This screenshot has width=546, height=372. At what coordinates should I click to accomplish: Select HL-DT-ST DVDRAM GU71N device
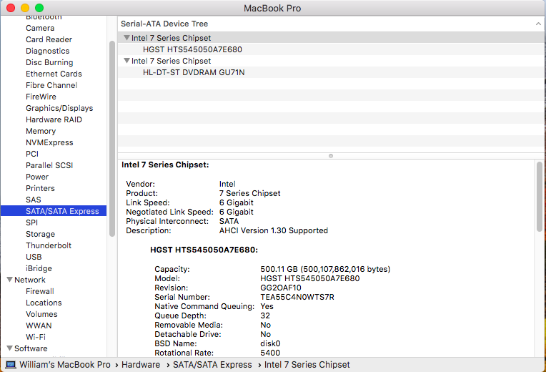194,72
